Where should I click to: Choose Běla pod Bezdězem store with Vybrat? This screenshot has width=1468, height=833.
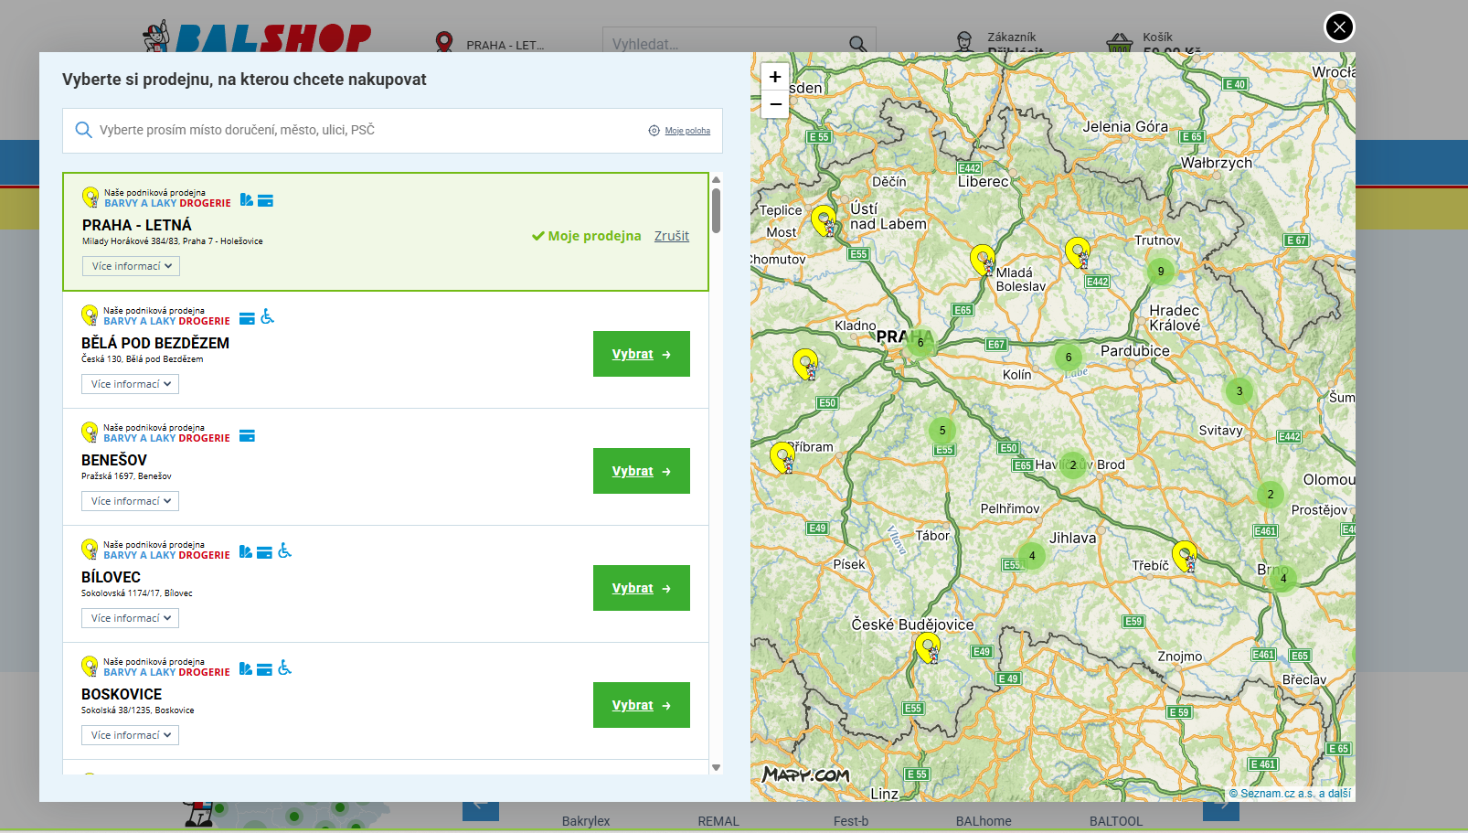641,354
